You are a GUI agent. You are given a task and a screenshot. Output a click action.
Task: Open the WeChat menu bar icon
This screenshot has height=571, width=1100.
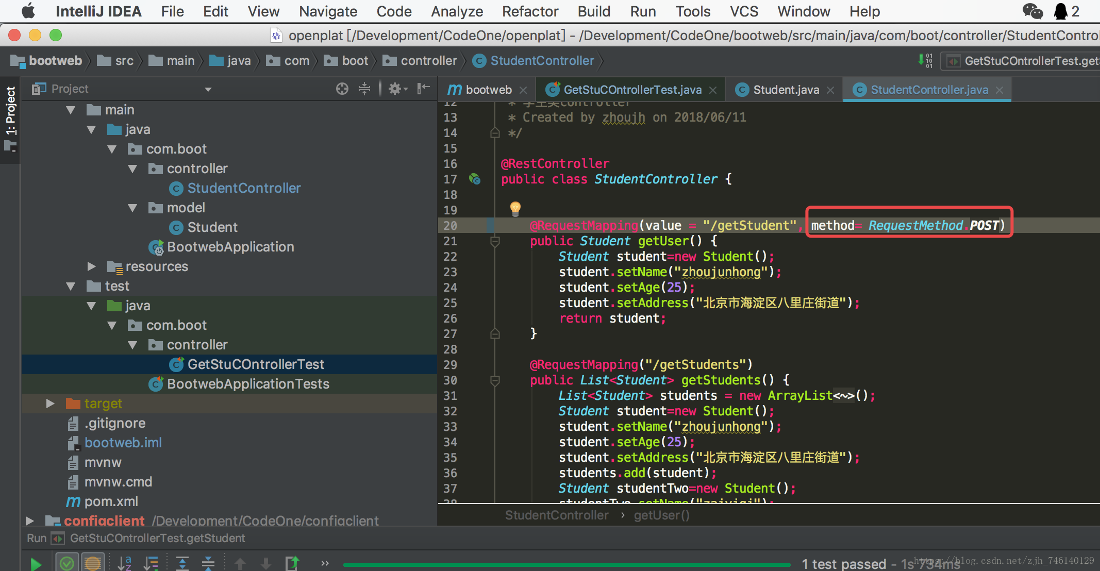1032,11
